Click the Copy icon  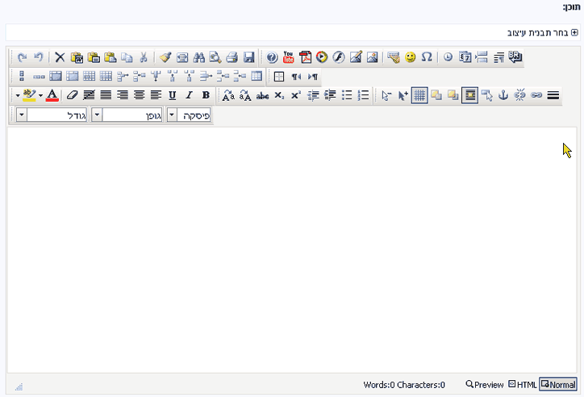tap(127, 57)
